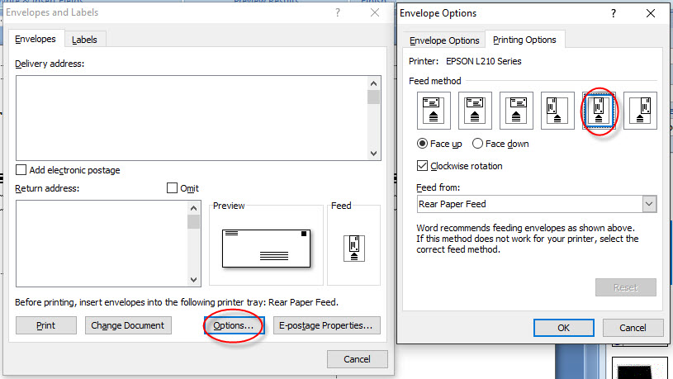
Task: Click the disabled Reset button
Action: pos(626,287)
